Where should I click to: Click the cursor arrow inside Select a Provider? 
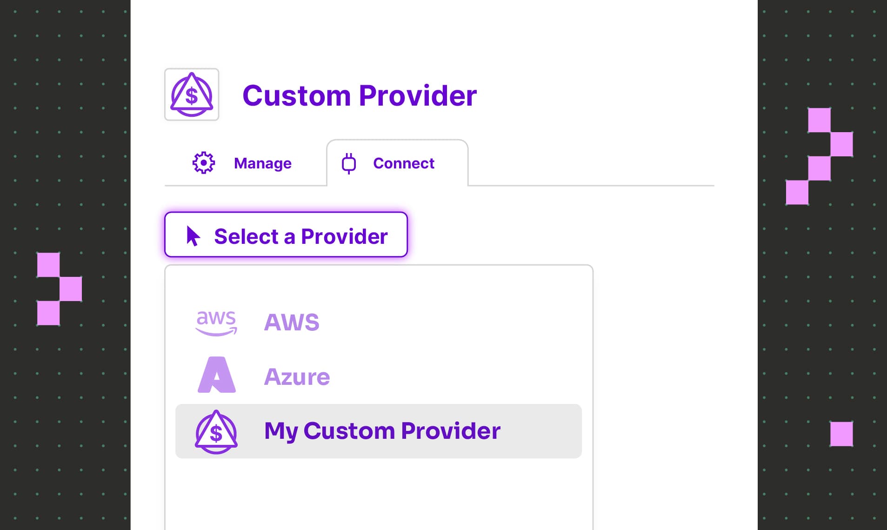[x=192, y=235]
